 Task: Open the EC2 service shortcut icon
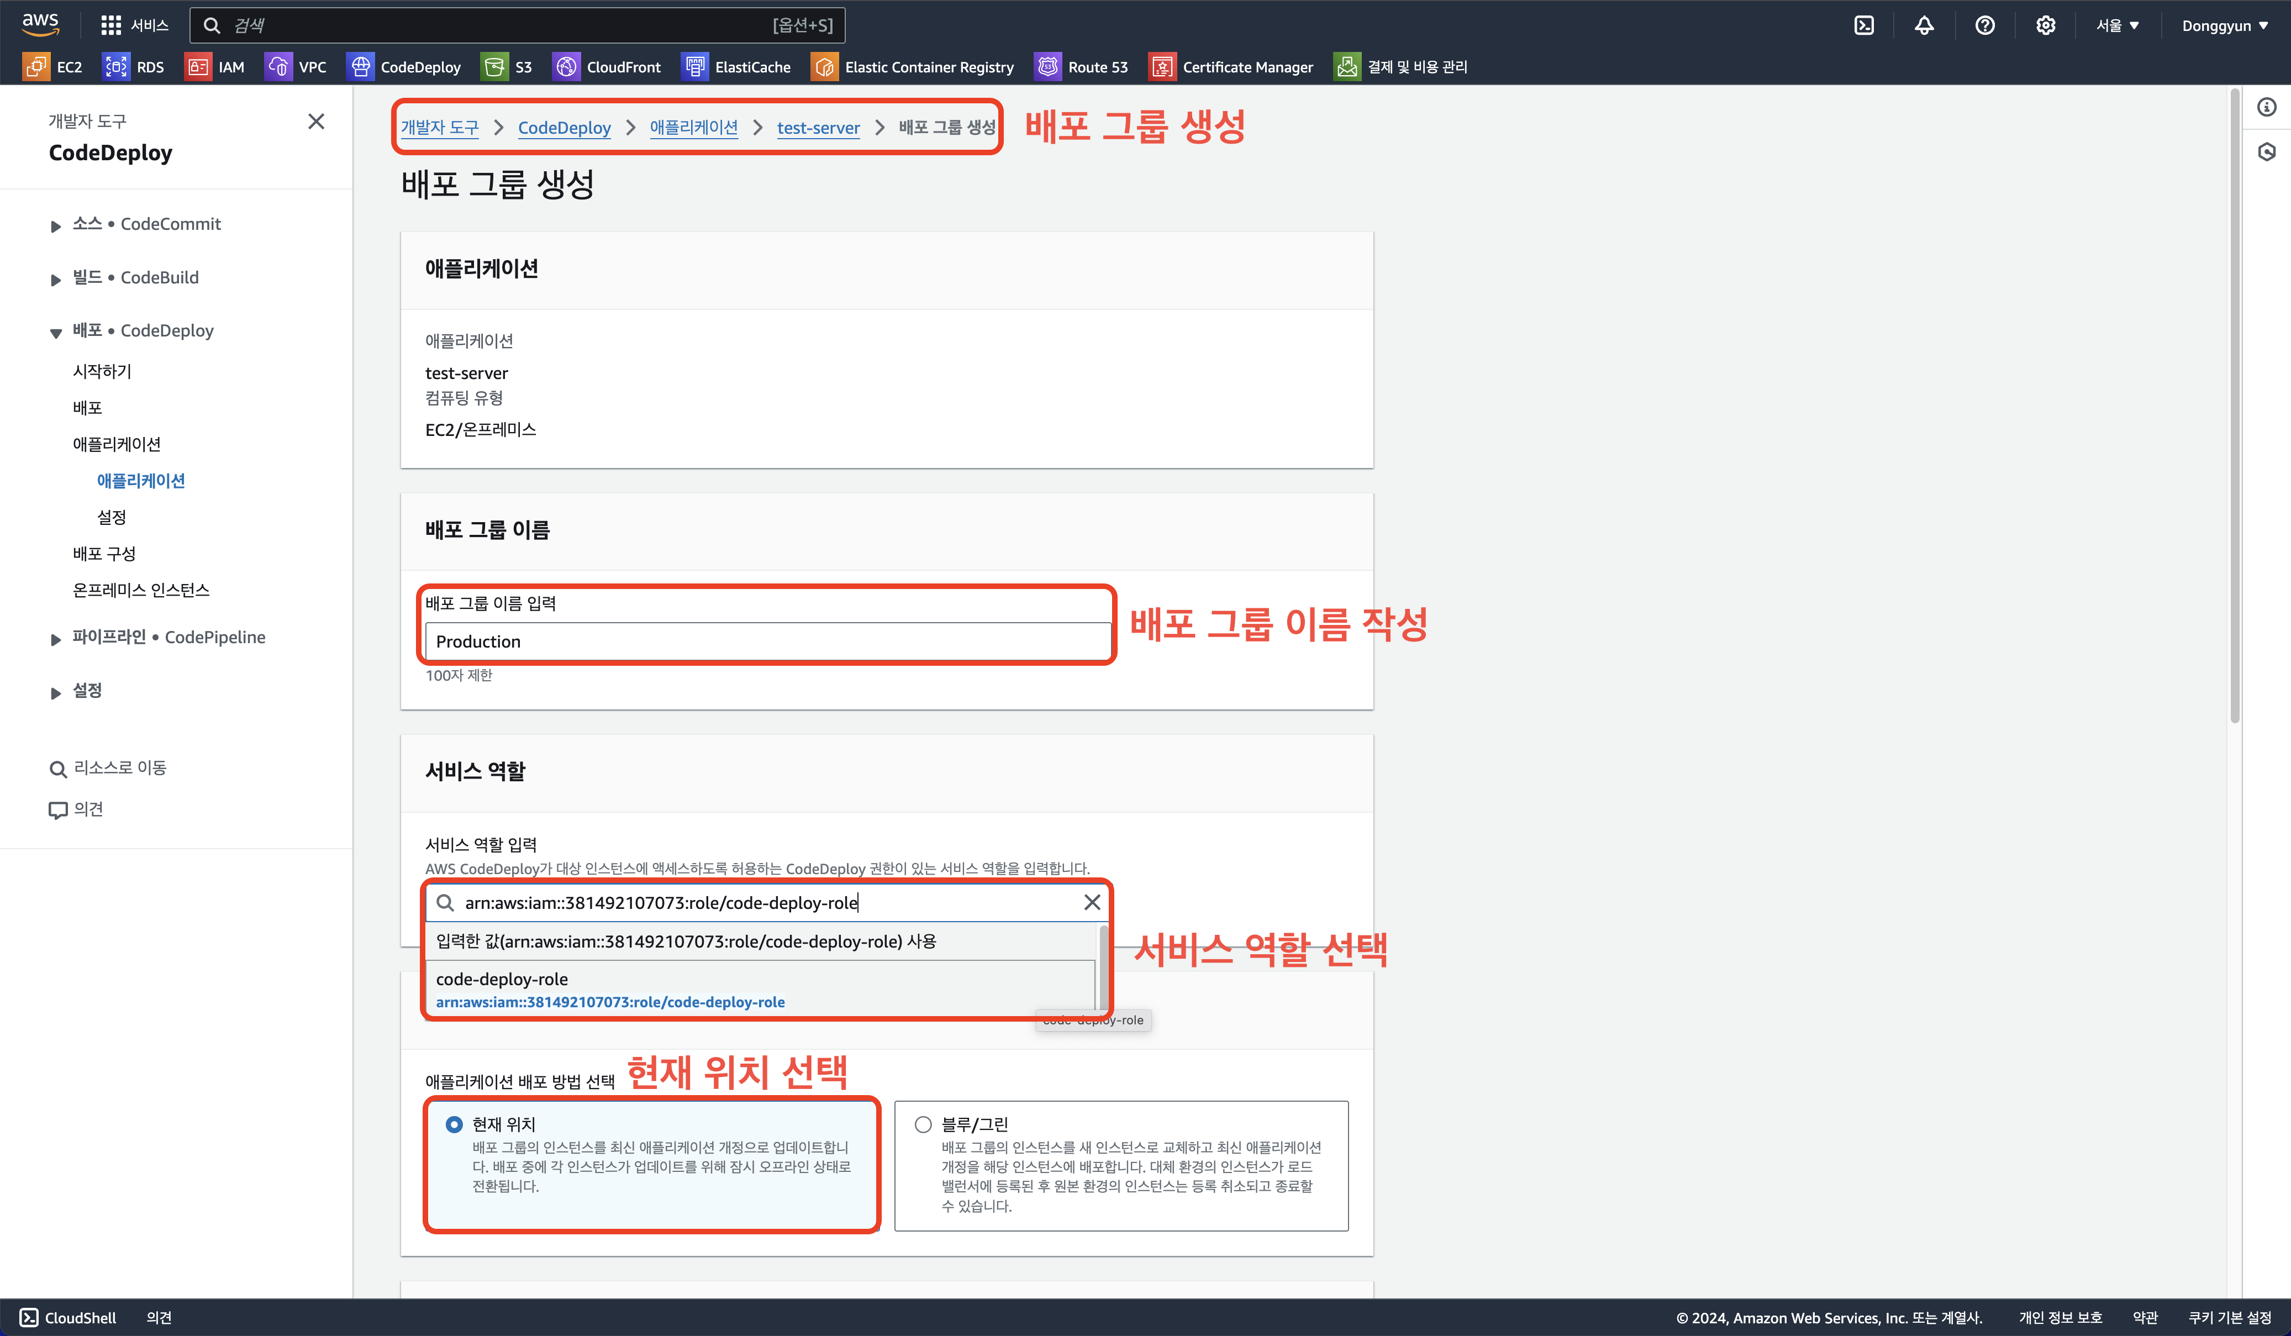click(36, 66)
